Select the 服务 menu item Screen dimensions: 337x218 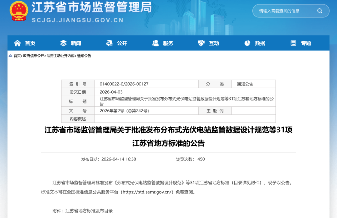coord(168,43)
